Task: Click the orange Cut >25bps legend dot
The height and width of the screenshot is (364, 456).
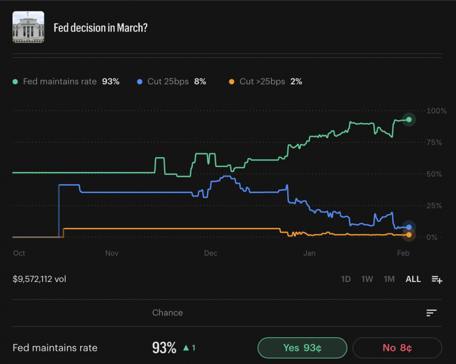Action: [232, 81]
